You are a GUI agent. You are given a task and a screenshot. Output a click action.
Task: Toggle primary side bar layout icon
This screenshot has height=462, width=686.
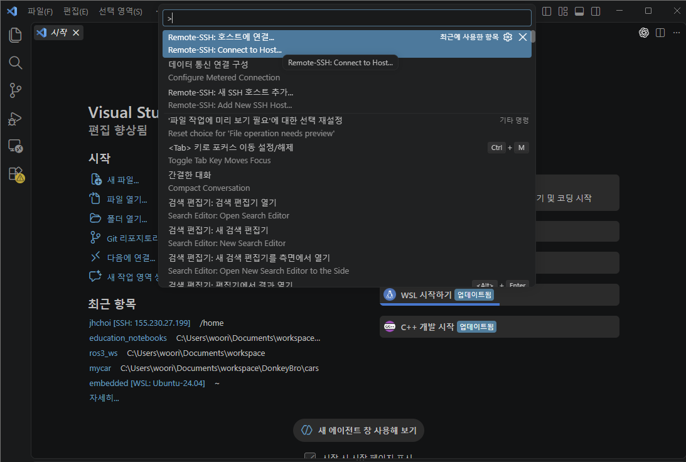[547, 11]
